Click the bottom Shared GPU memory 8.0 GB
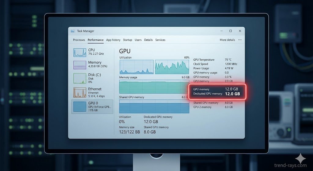This screenshot has height=171, width=313. (150, 132)
